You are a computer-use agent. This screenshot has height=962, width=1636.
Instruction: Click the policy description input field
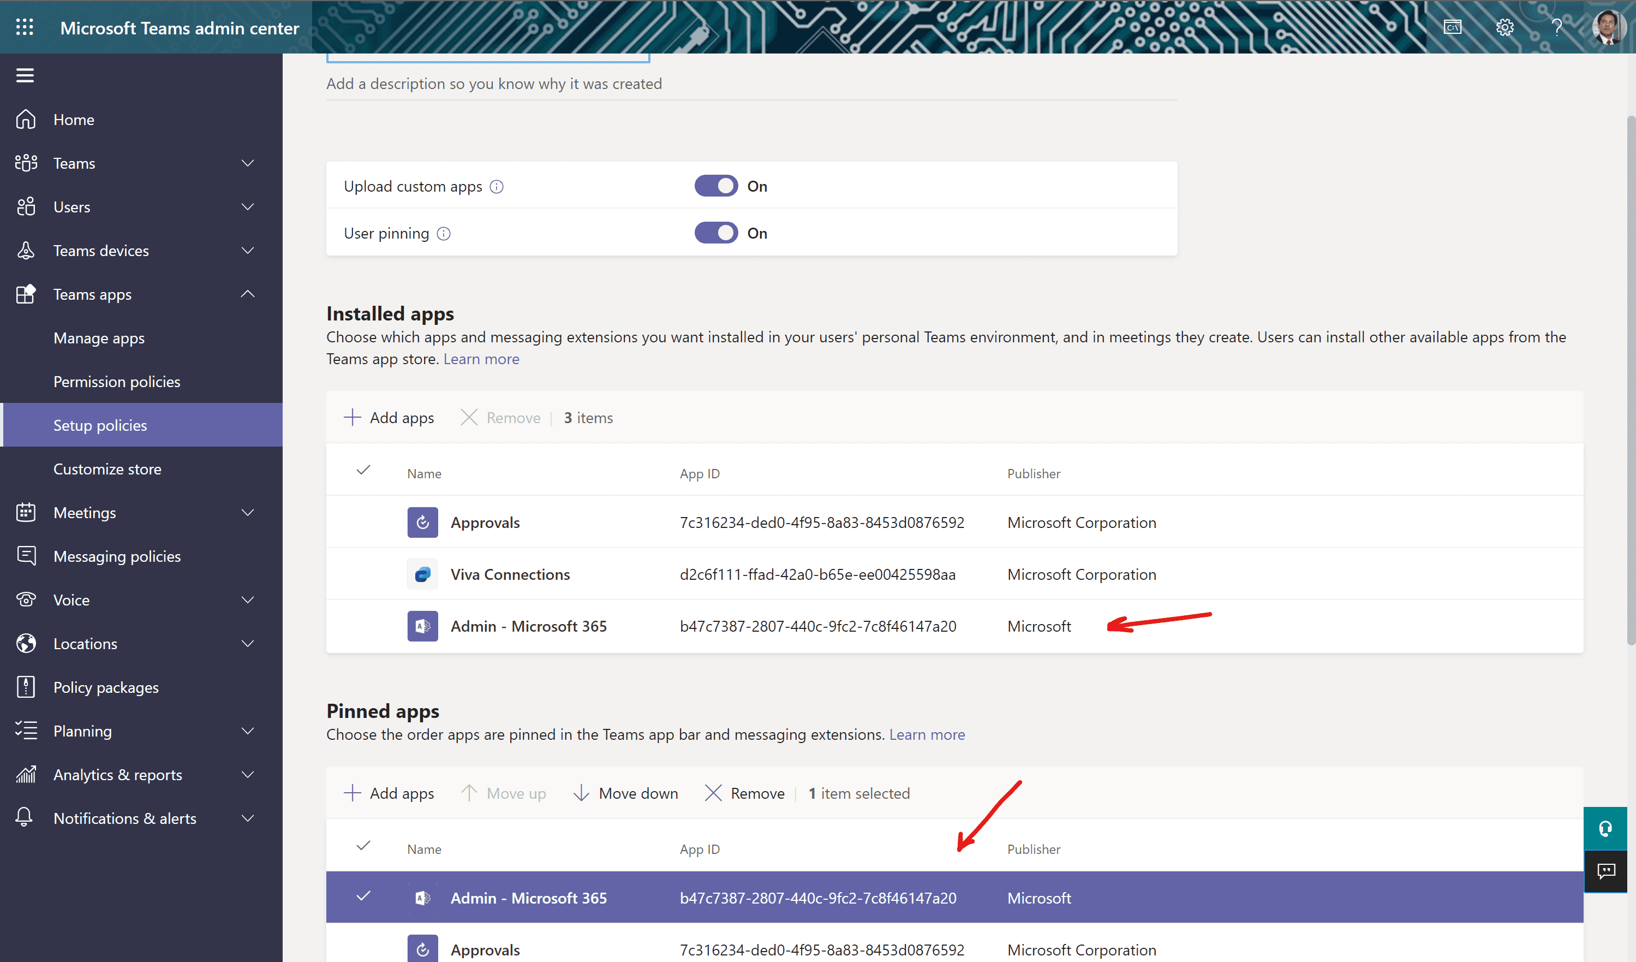coord(751,85)
